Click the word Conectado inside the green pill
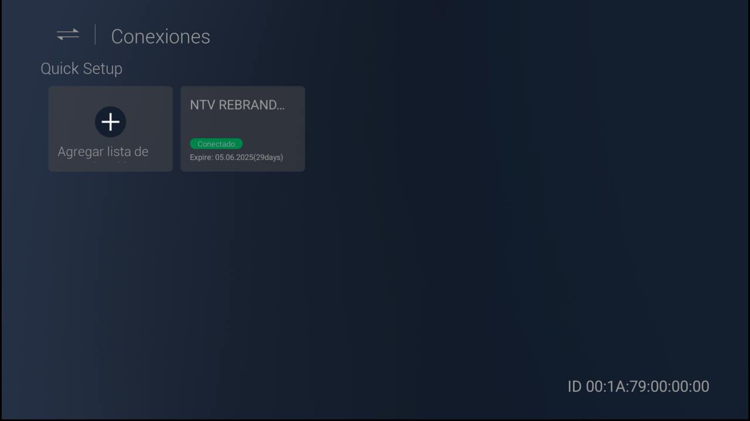Image resolution: width=750 pixels, height=421 pixels. pyautogui.click(x=216, y=144)
